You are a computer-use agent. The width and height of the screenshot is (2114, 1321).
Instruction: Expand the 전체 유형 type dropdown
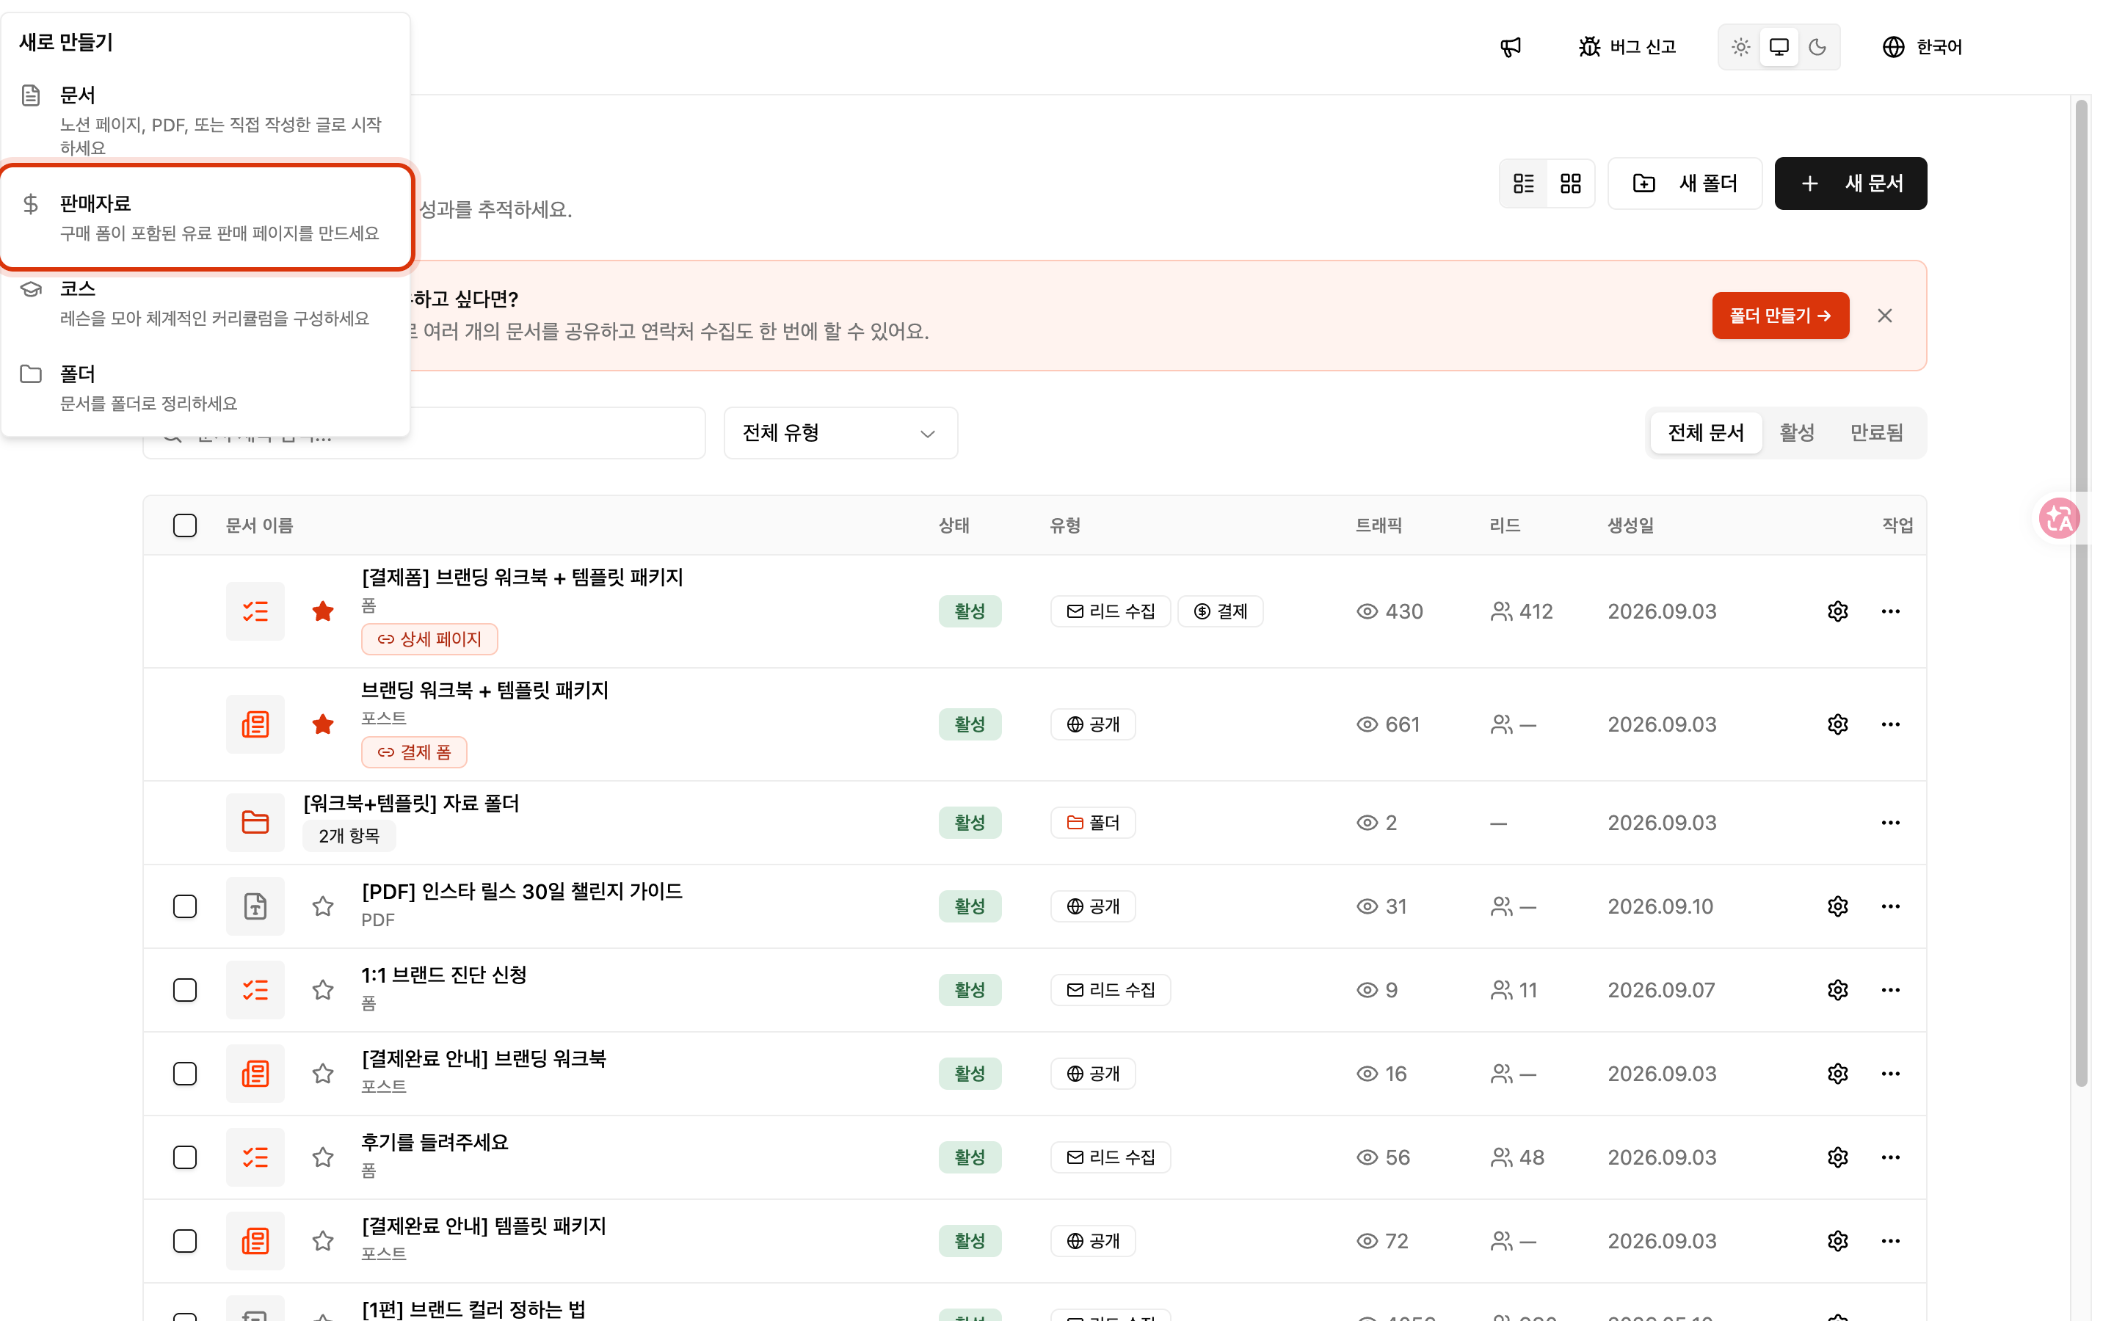click(840, 432)
